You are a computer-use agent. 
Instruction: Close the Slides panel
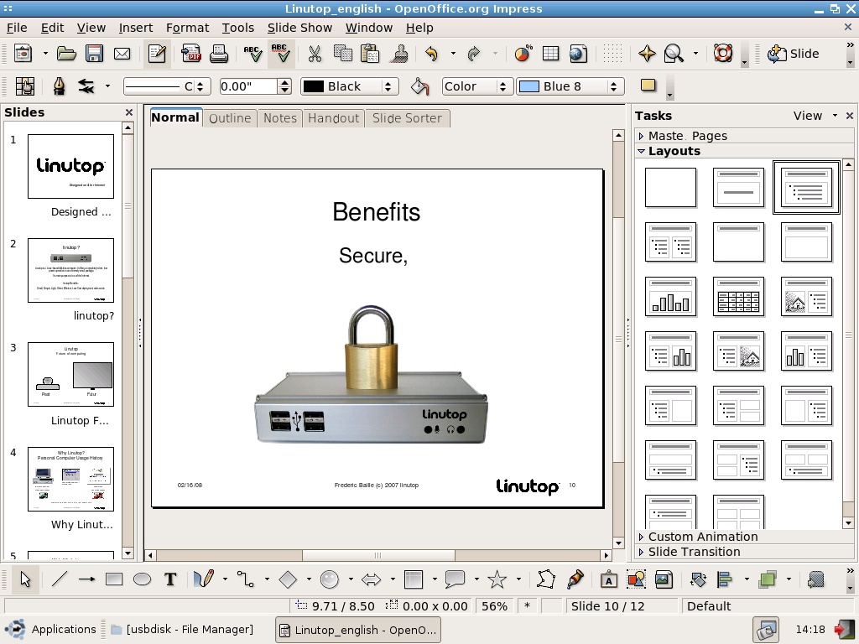129,112
